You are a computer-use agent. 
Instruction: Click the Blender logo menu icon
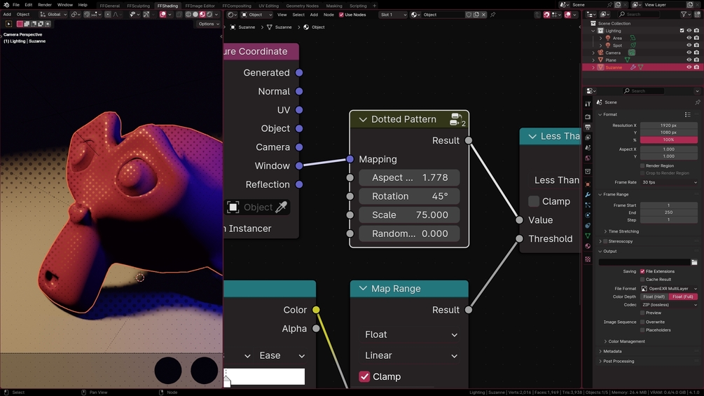[6, 5]
